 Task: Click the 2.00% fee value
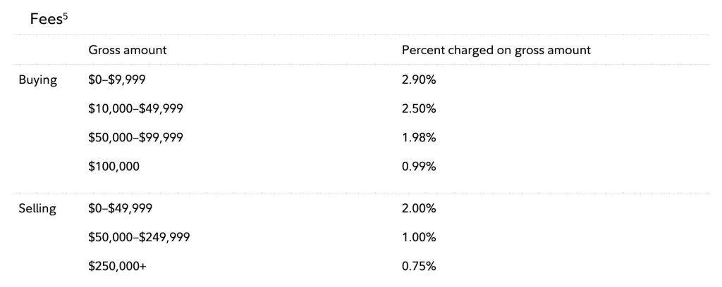419,208
